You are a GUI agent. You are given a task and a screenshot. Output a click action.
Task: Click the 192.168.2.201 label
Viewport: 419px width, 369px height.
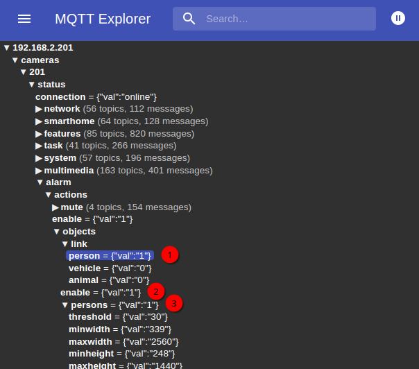click(43, 48)
